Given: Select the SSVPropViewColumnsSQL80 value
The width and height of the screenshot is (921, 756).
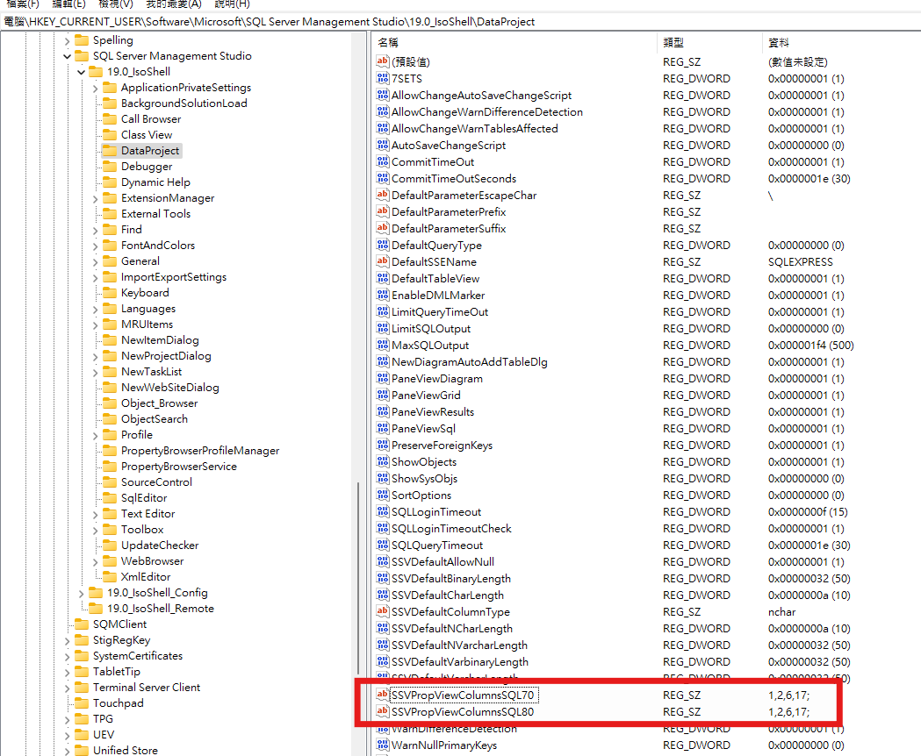Looking at the screenshot, I should tap(462, 712).
